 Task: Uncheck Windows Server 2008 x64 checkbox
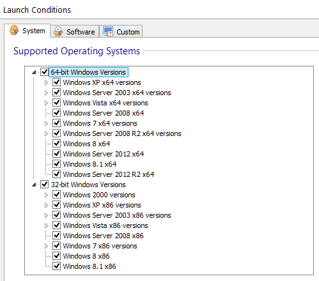(57, 113)
